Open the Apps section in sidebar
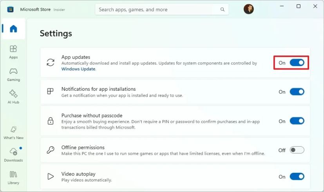Viewport: 324px width, 192px height. point(13,52)
